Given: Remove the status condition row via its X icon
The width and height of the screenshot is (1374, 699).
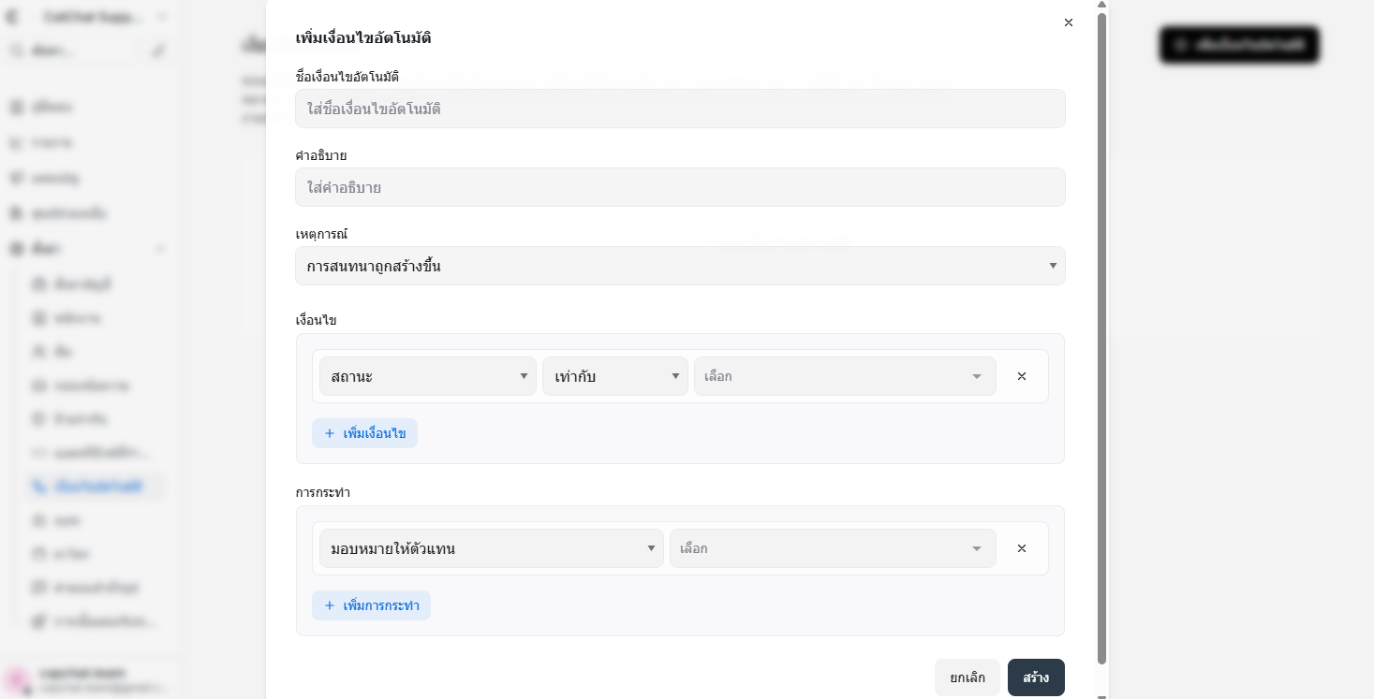Looking at the screenshot, I should click(x=1021, y=375).
